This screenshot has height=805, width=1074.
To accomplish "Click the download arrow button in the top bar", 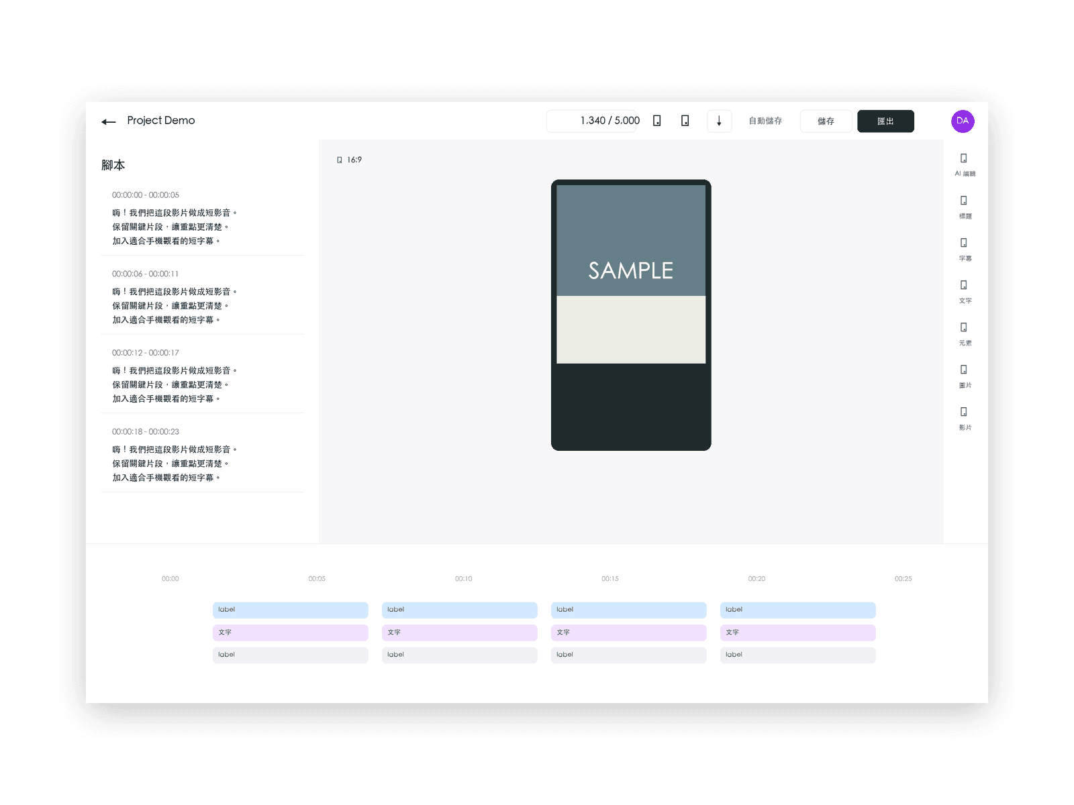I will point(719,121).
